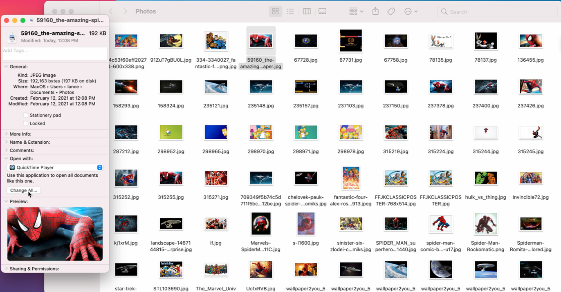Select the s-l1600.jpg thumbnail
The image size is (561, 292).
[306, 224]
